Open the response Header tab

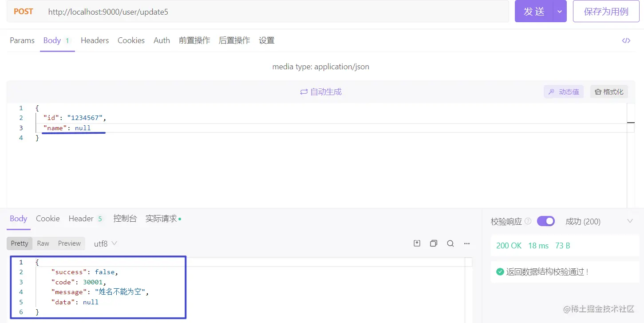pyautogui.click(x=86, y=219)
